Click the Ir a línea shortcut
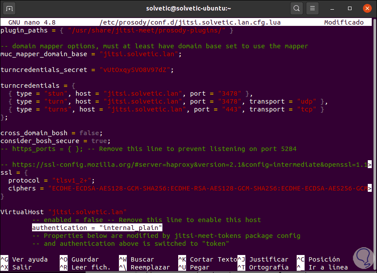Viewport: 377px width, 273px height. tap(322, 267)
